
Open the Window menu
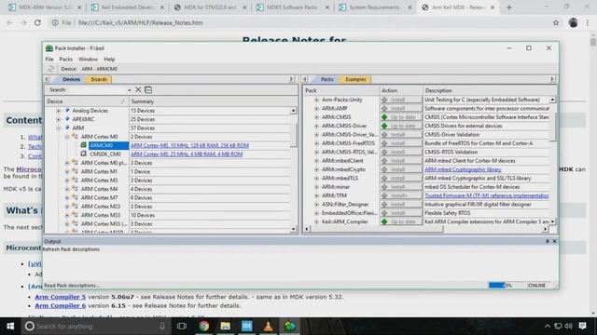[x=88, y=60]
